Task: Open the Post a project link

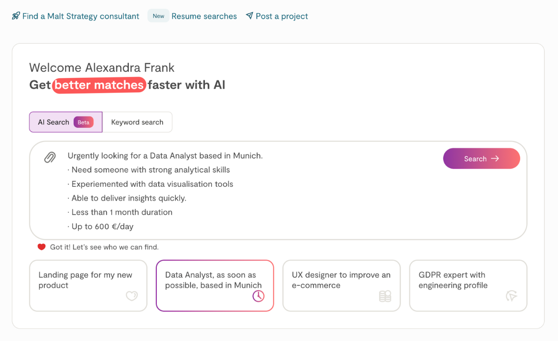Action: click(281, 16)
